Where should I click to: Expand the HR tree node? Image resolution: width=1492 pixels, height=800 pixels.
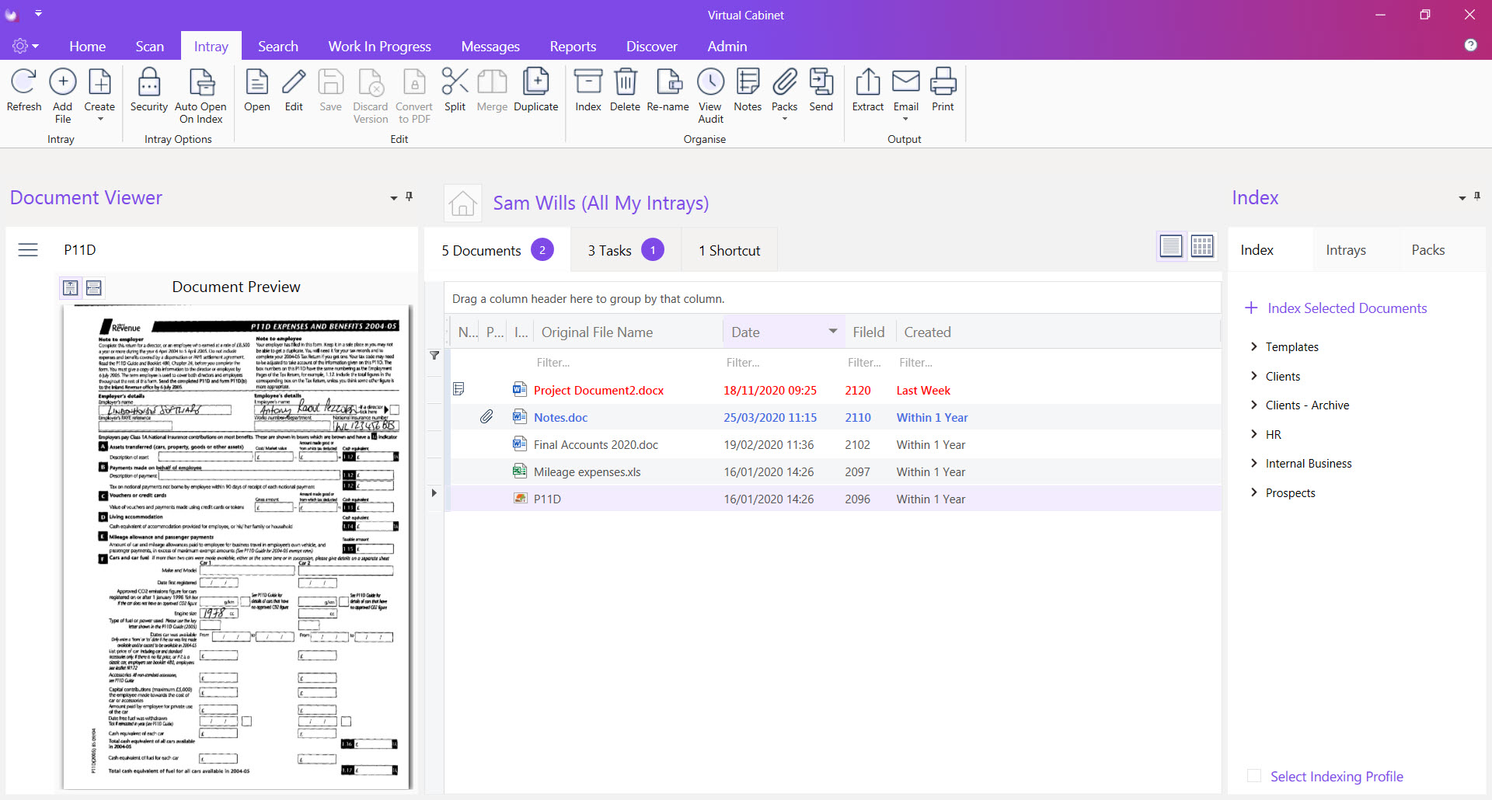click(1253, 434)
